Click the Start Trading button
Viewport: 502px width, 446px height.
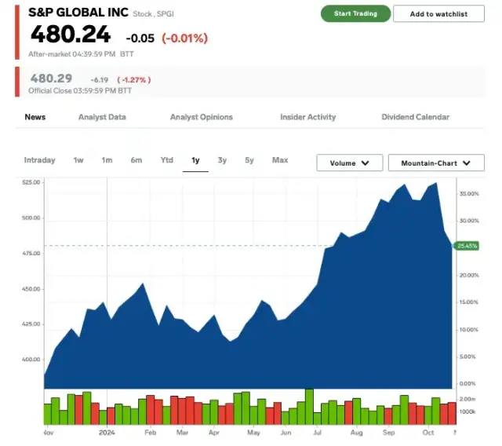tap(355, 13)
